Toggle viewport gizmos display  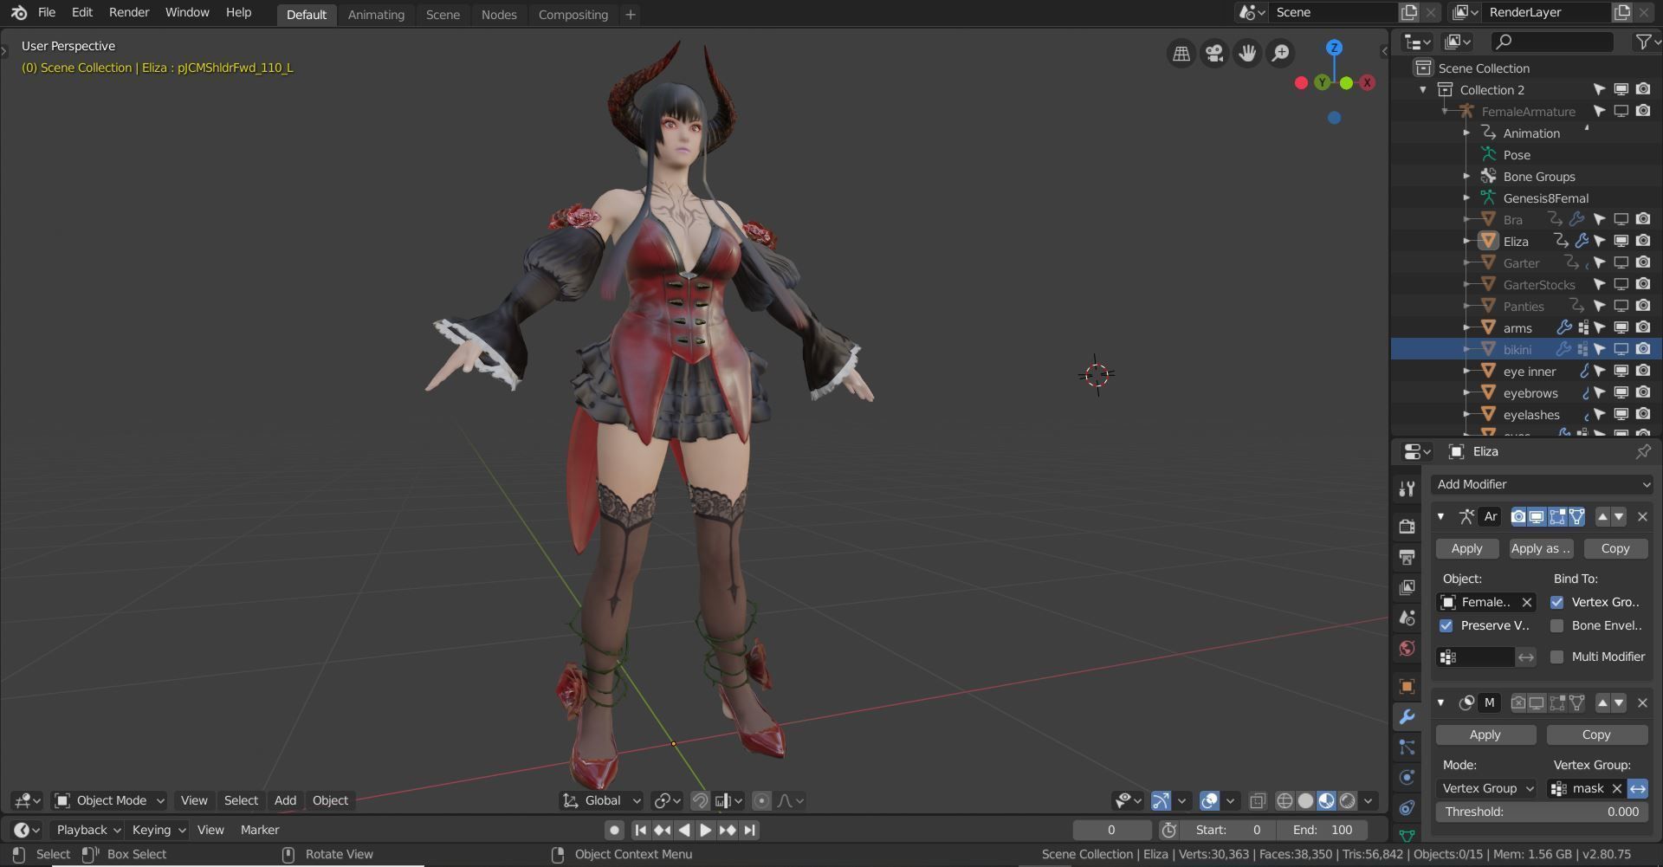[1161, 800]
